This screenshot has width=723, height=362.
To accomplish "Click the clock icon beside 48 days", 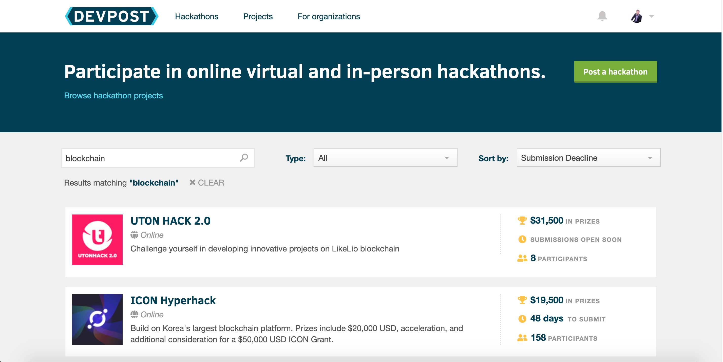I will click(x=522, y=319).
